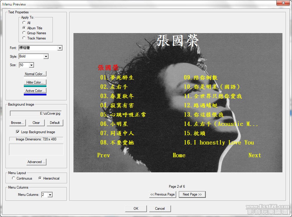
Task: Select track 15.枕頭
Action: [x=194, y=133]
